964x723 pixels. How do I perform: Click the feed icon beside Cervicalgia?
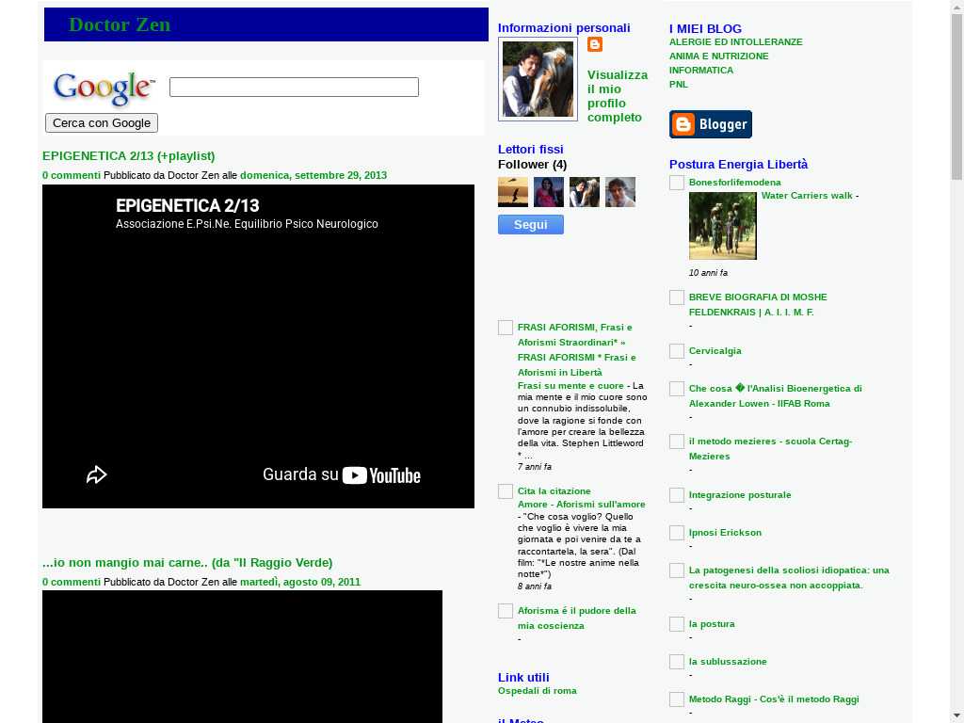coord(677,351)
